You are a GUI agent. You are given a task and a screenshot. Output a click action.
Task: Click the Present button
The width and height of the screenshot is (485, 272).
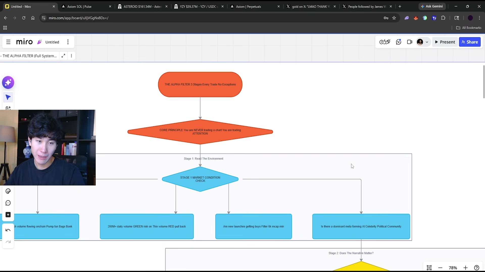point(445,42)
